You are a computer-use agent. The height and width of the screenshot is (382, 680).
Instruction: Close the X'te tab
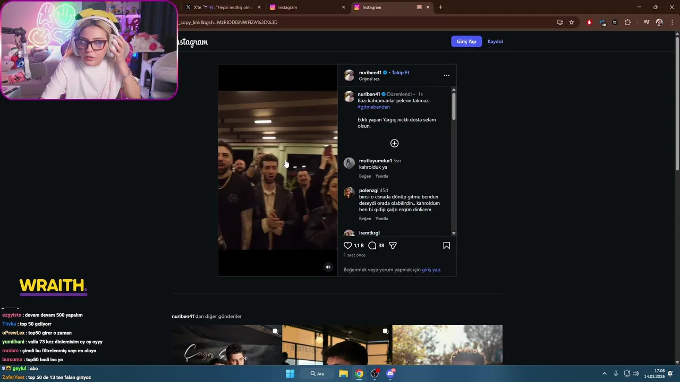pyautogui.click(x=259, y=7)
